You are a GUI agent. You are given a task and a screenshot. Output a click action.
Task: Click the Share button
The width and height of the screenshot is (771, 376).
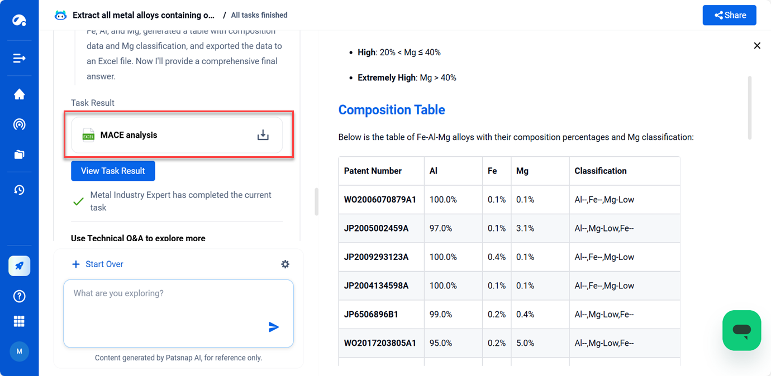(729, 16)
